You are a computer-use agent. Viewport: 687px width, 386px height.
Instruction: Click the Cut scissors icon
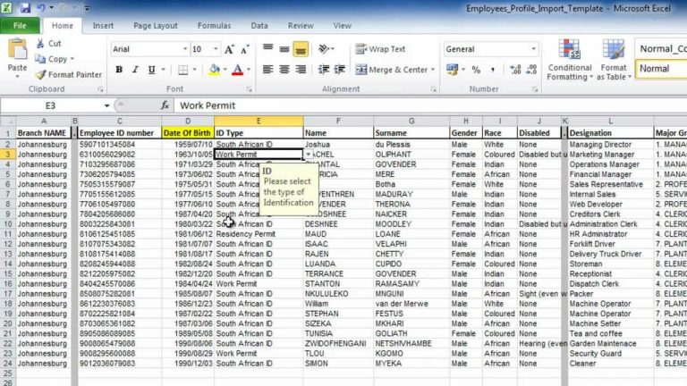42,43
